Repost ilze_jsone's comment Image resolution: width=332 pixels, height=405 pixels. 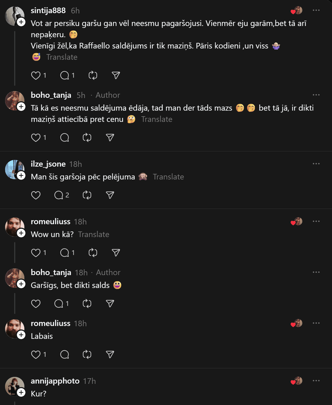click(x=87, y=195)
